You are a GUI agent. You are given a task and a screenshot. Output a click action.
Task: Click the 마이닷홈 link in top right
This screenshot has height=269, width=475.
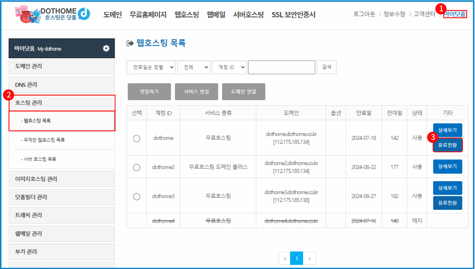[455, 14]
